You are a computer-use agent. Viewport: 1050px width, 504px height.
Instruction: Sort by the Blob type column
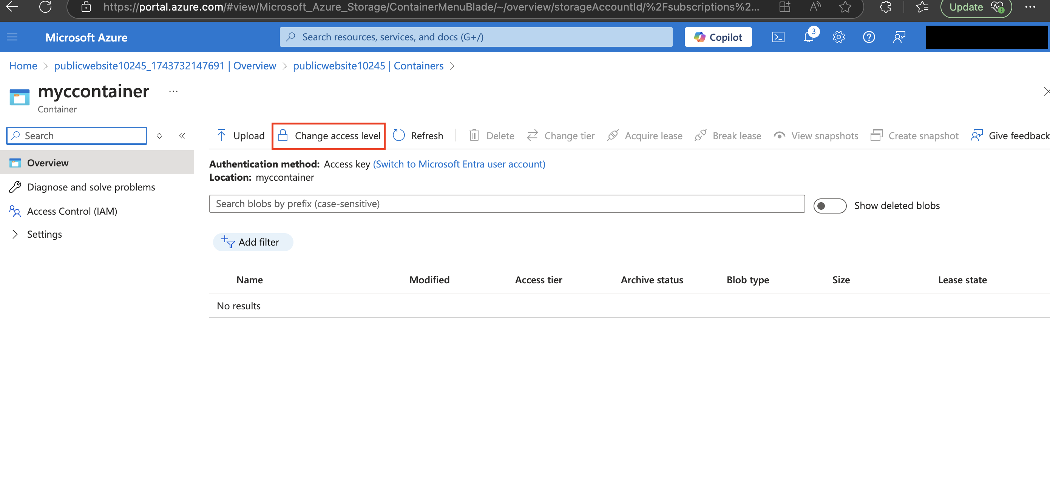click(747, 280)
